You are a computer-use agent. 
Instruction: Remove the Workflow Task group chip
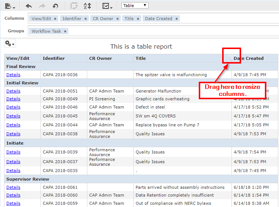pos(65,31)
